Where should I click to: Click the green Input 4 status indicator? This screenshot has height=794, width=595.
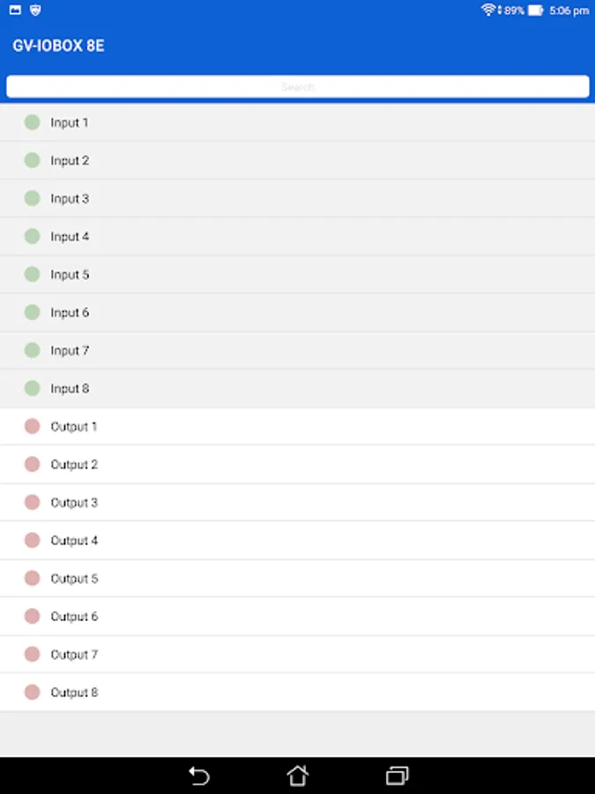click(33, 236)
